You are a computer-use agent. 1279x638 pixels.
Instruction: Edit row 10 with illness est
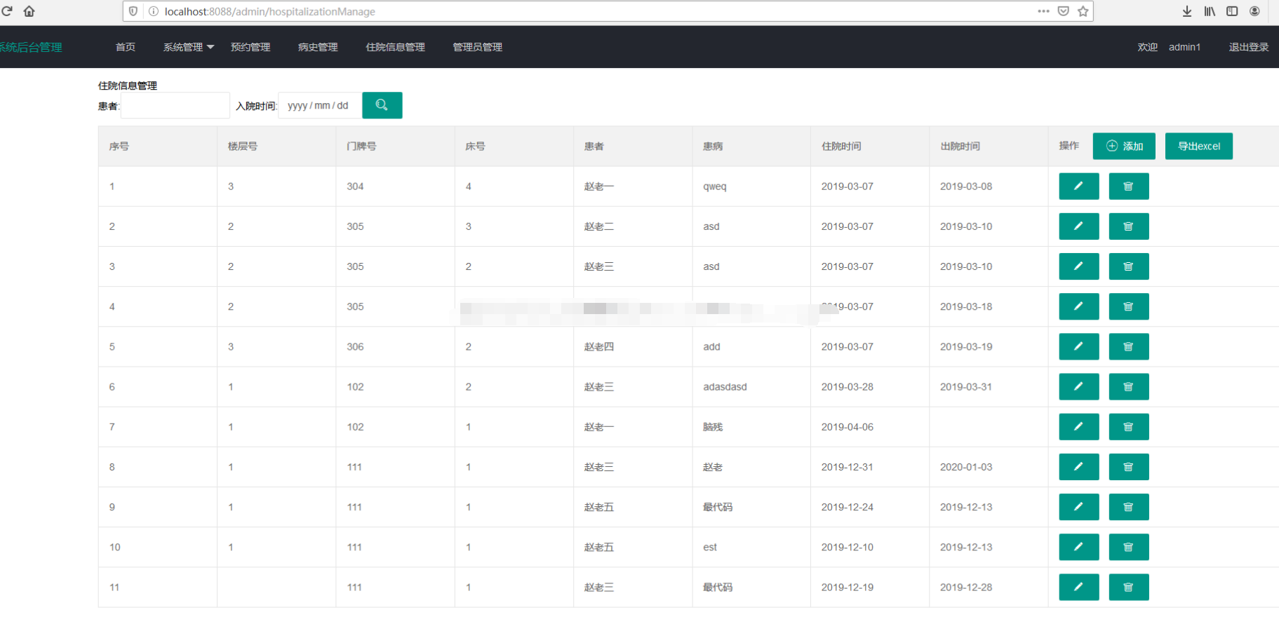[x=1078, y=547]
